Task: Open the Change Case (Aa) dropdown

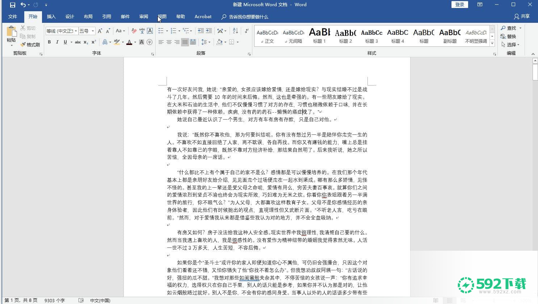Action: pos(120,31)
